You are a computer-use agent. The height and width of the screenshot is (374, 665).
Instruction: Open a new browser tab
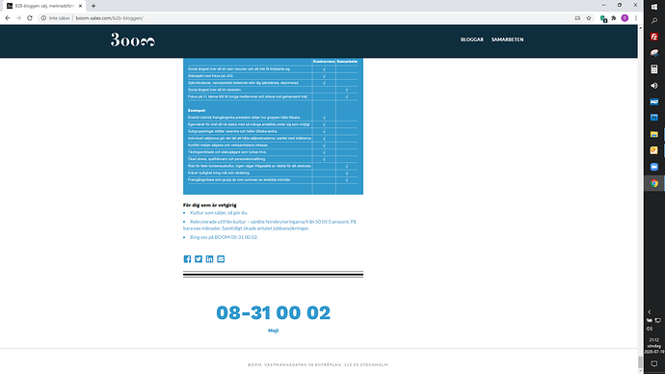point(93,6)
